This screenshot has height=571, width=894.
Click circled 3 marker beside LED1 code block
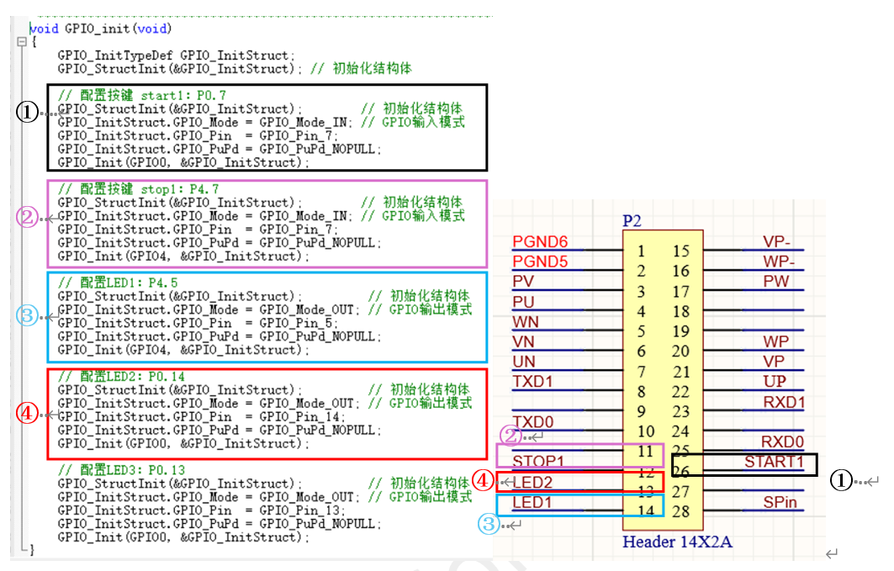point(28,316)
